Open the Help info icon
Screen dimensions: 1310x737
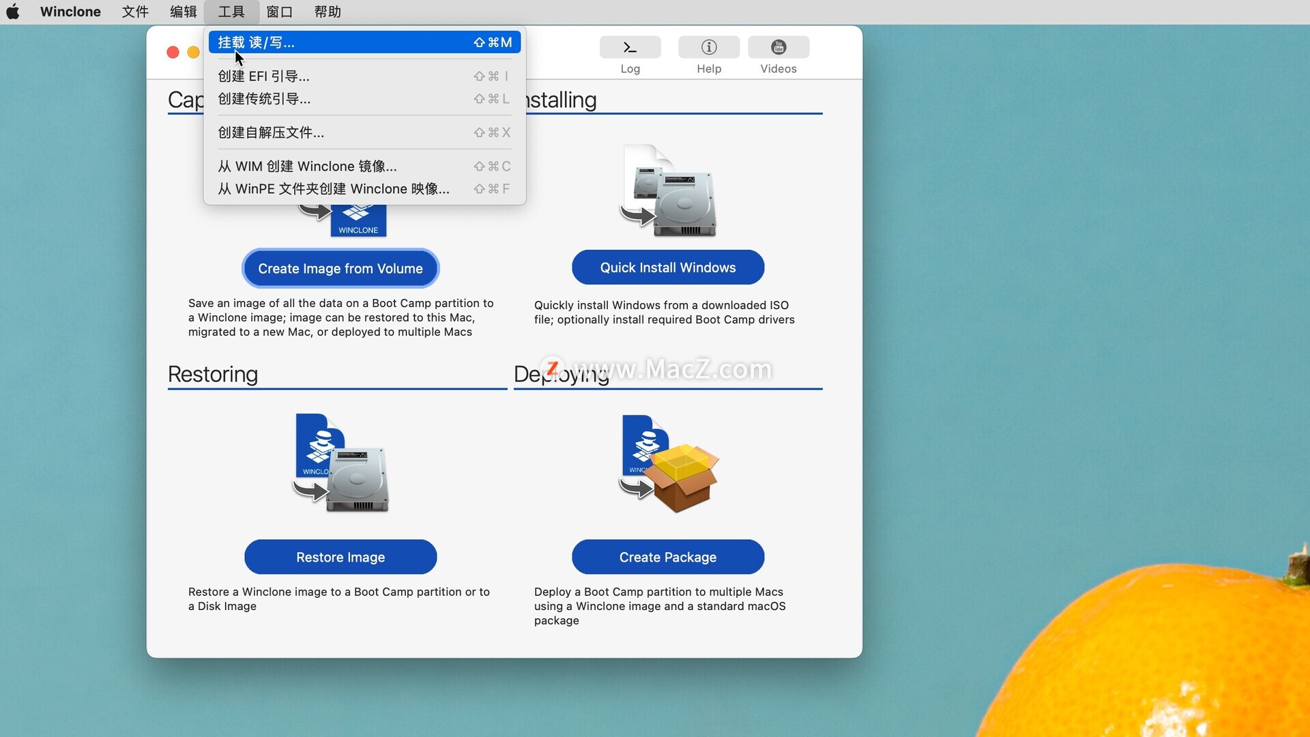tap(709, 47)
